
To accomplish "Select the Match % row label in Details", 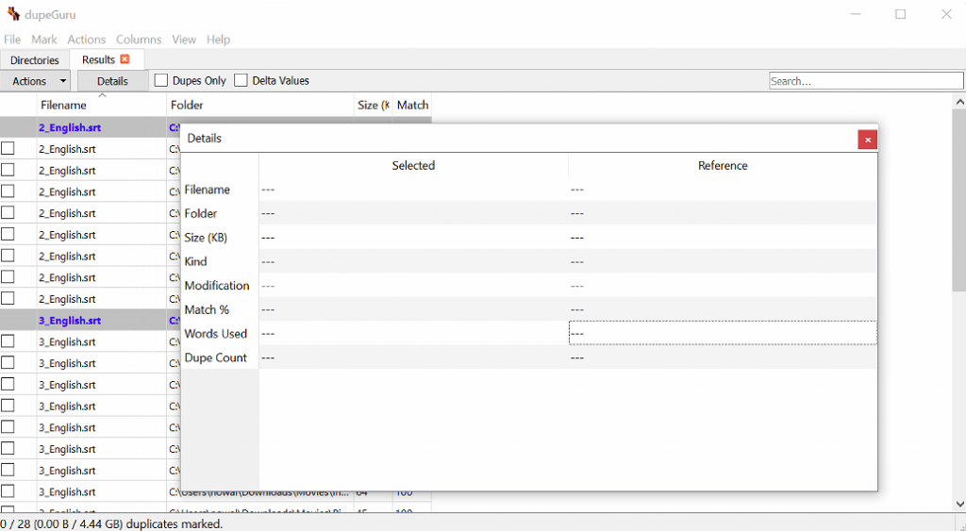I will tap(219, 309).
